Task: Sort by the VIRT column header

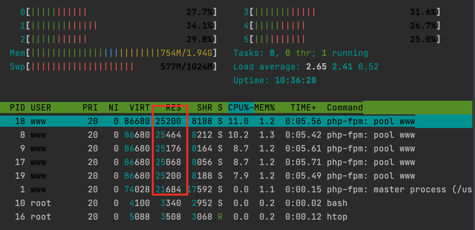Action: (x=139, y=108)
